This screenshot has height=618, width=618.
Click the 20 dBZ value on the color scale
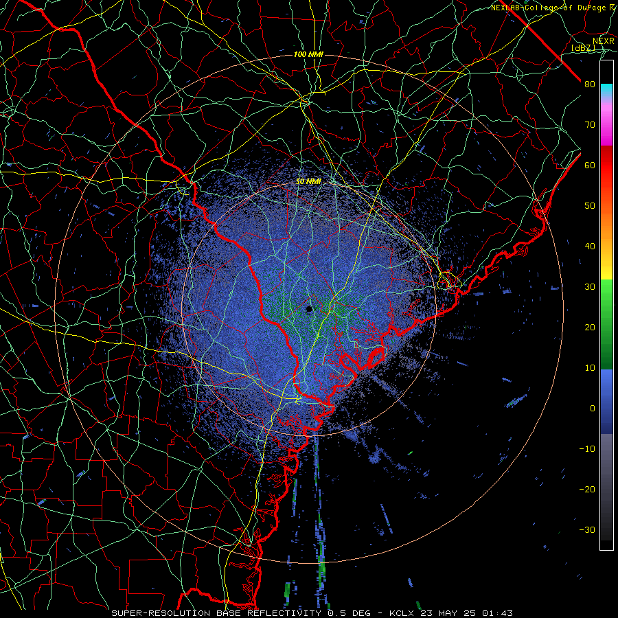pos(590,327)
